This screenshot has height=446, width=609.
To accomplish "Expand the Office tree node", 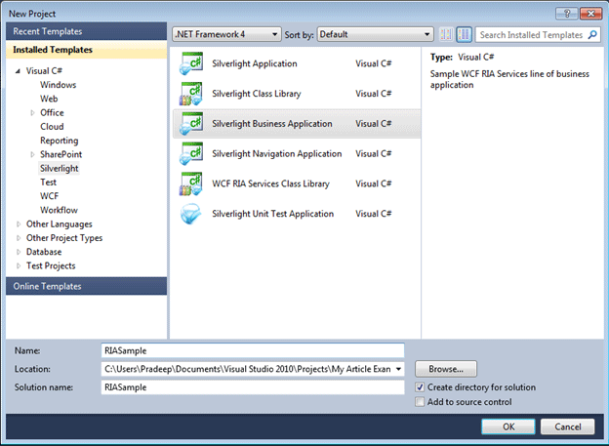I will [x=32, y=112].
